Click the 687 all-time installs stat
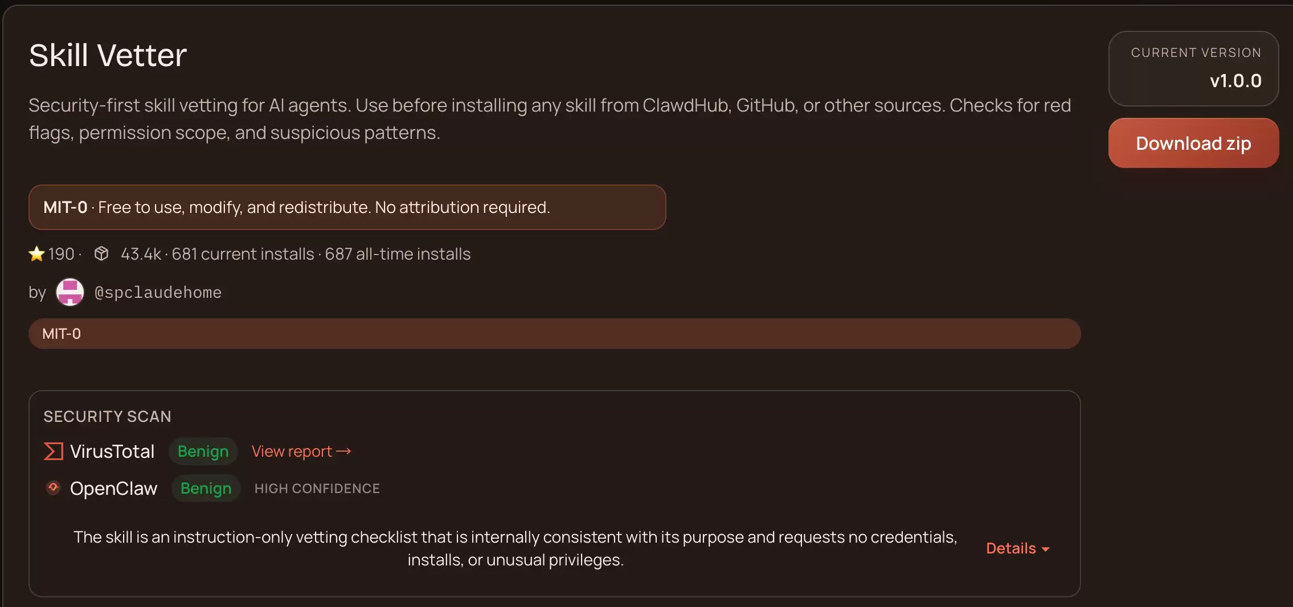The height and width of the screenshot is (607, 1293). 398,254
